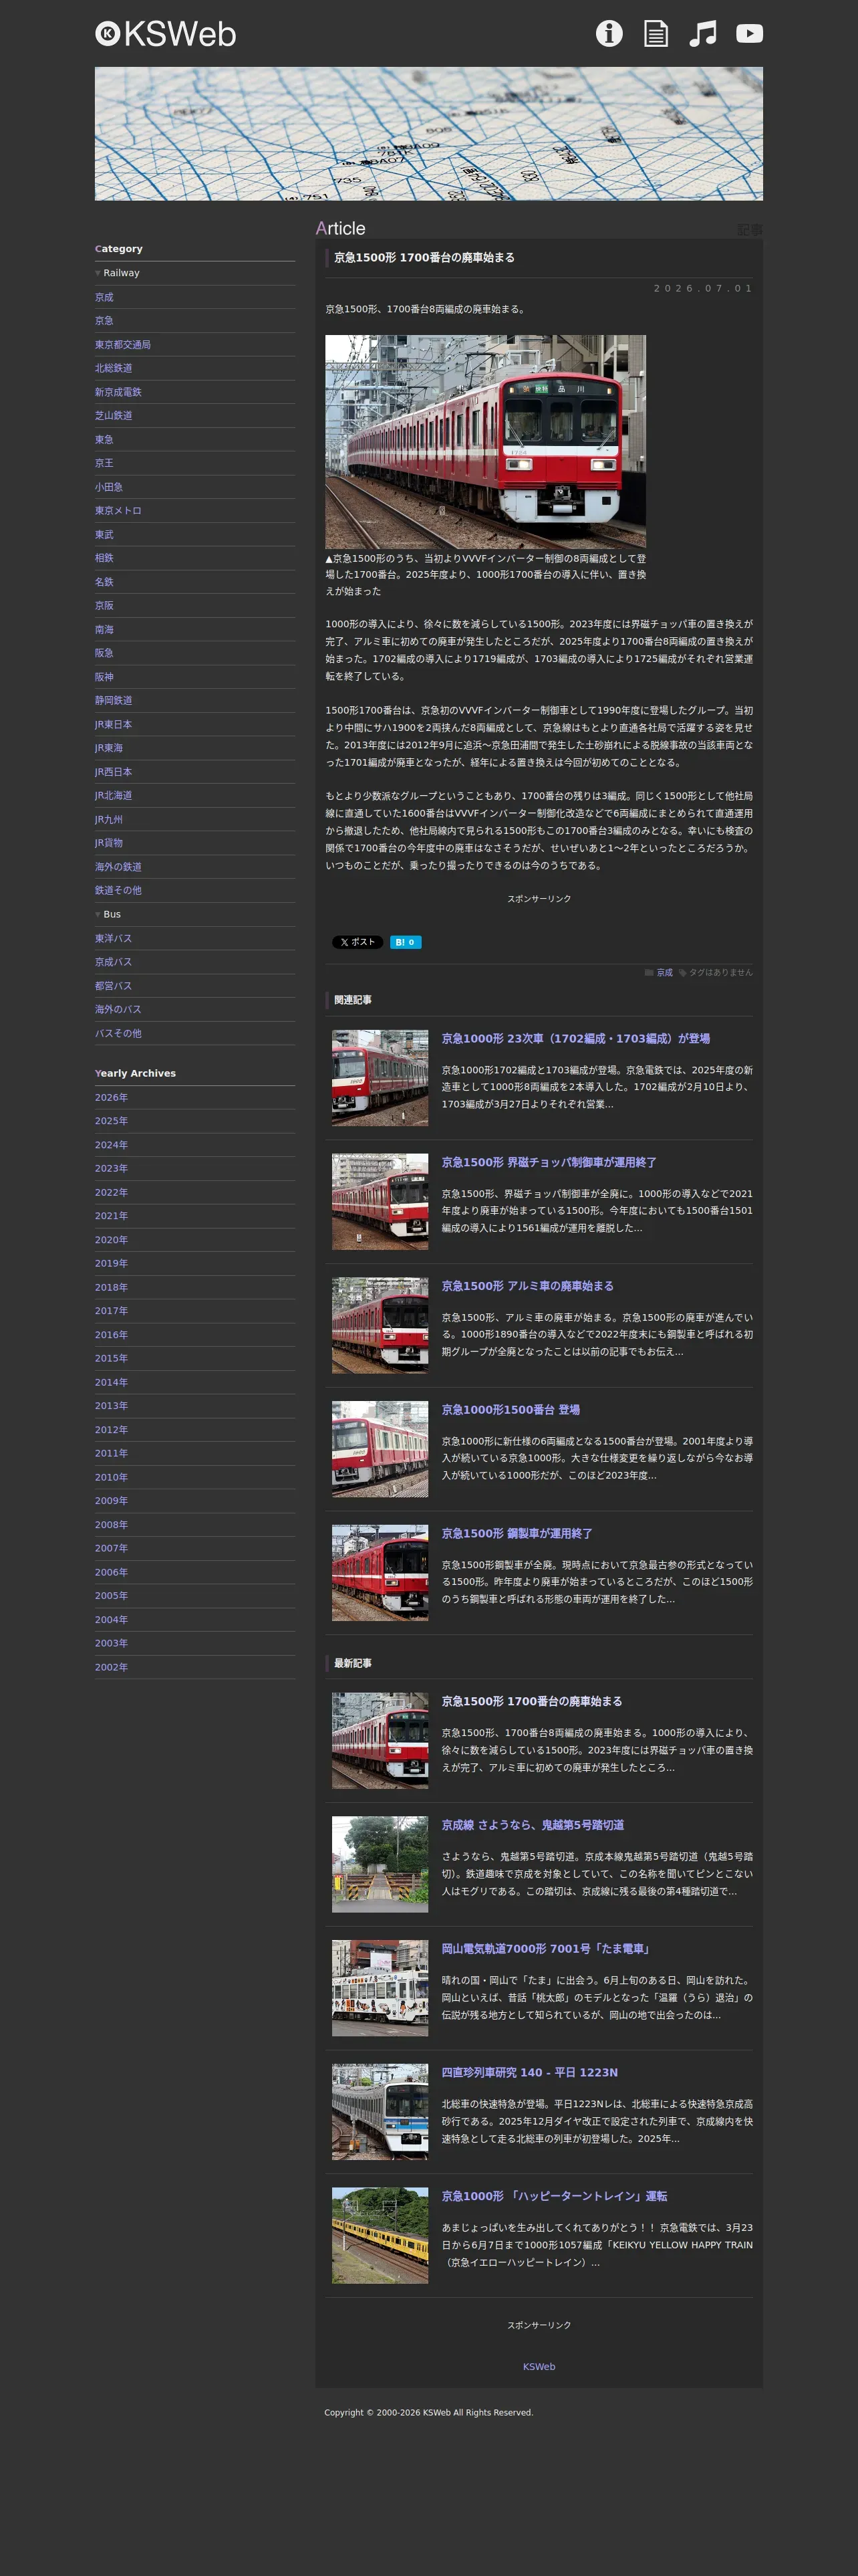858x2576 pixels.
Task: Open the 2002年 yearly archive
Action: click(112, 1667)
